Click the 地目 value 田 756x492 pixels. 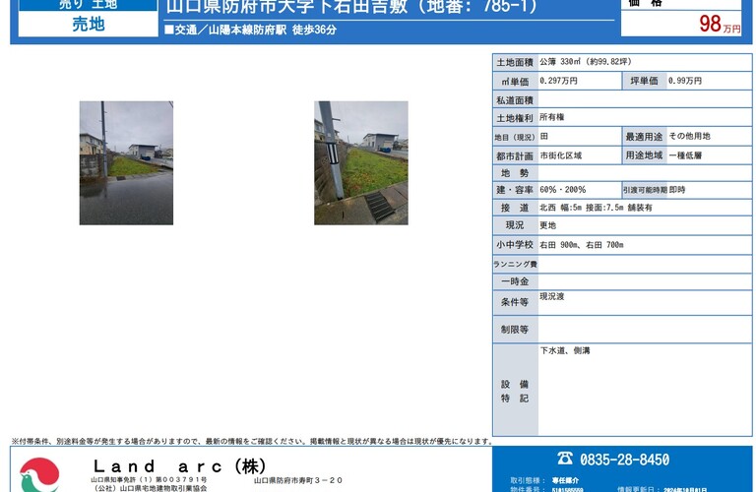pos(543,137)
